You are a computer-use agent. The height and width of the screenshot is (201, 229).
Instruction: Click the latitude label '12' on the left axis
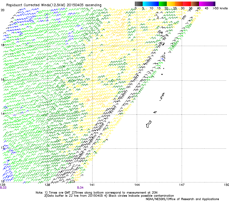point(2,148)
